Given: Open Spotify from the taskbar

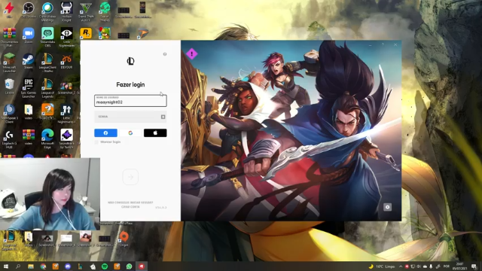Looking at the screenshot, I should [105, 266].
